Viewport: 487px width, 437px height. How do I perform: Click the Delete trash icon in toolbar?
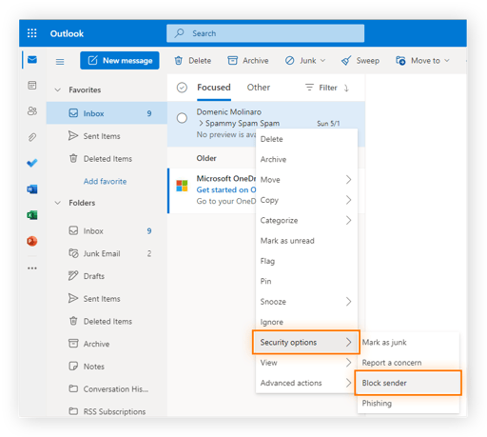click(179, 60)
